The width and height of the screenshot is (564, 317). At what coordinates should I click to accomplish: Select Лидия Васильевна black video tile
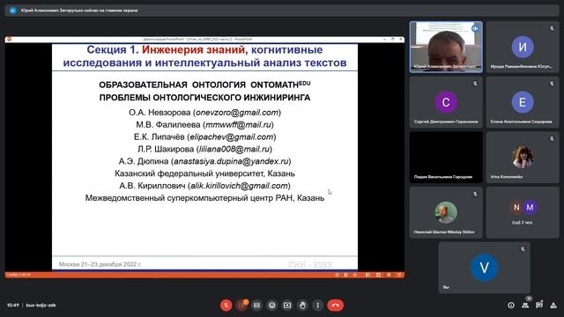coord(446,157)
